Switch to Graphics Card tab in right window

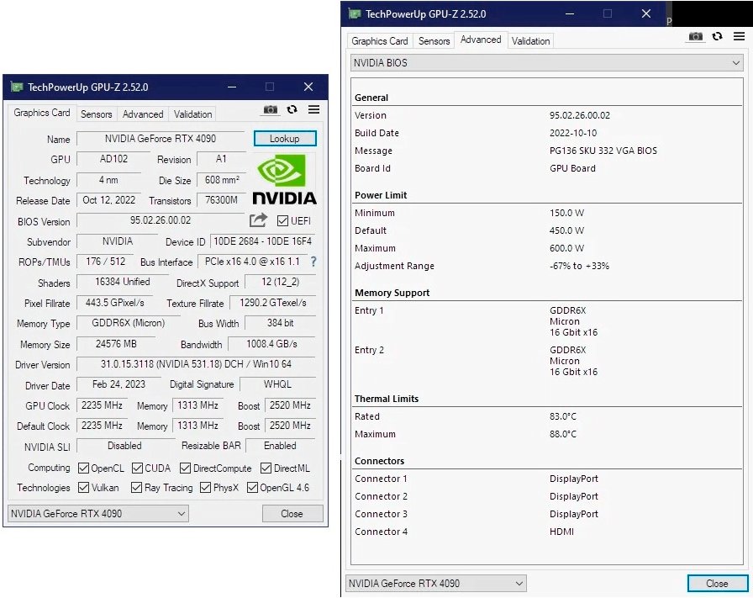coord(379,41)
